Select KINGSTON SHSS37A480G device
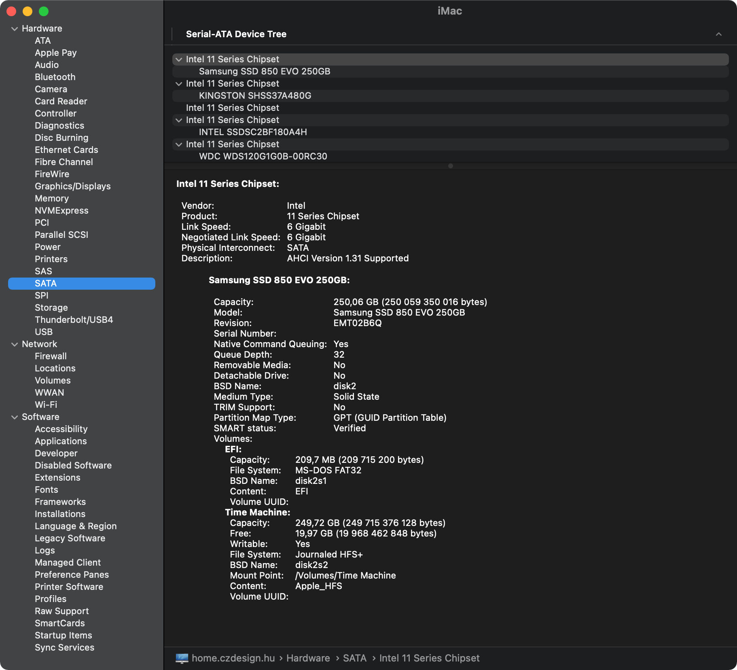 coord(451,96)
